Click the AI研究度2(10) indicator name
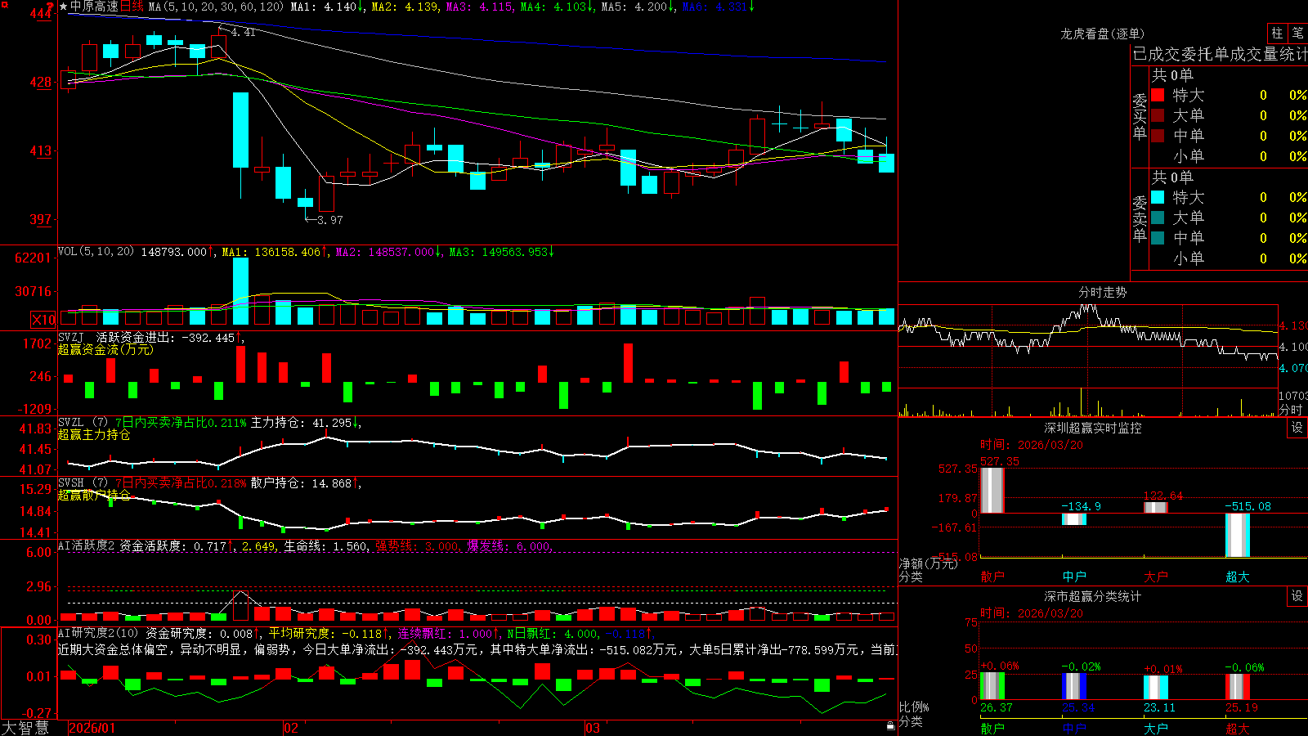Screen dimensions: 1308x736 (98, 633)
